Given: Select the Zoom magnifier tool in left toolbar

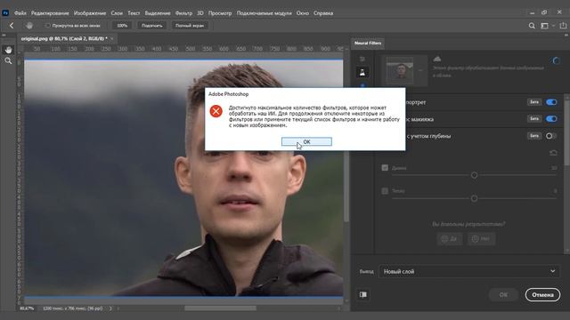Looking at the screenshot, I should [x=8, y=61].
